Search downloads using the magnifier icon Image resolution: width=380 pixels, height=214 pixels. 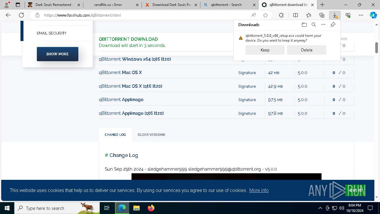point(313,25)
